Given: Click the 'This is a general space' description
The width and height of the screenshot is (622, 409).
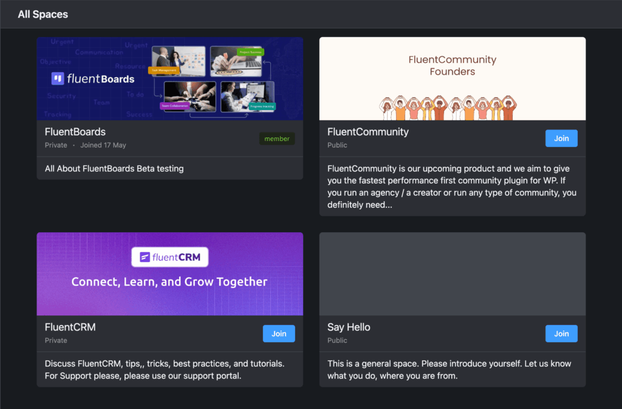Looking at the screenshot, I should pos(449,369).
